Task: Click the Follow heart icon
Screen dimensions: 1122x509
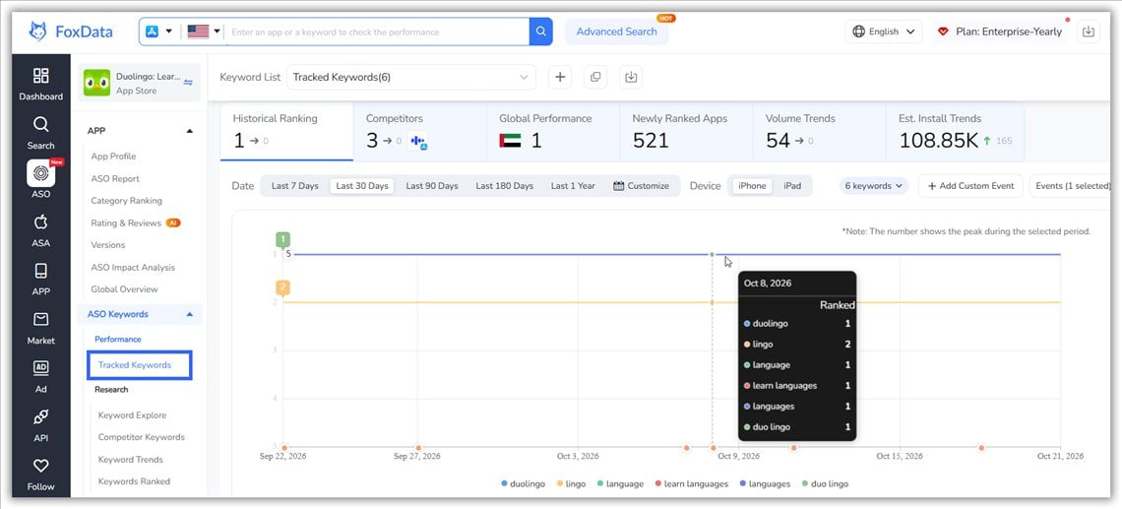Action: [x=40, y=466]
